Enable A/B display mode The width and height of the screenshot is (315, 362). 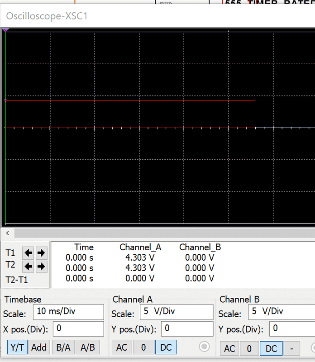88,348
